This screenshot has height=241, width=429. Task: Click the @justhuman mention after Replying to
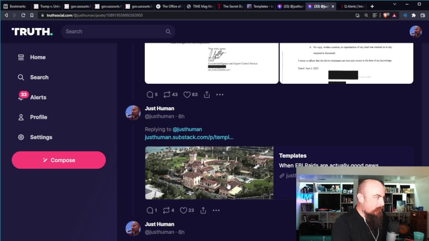(x=187, y=129)
